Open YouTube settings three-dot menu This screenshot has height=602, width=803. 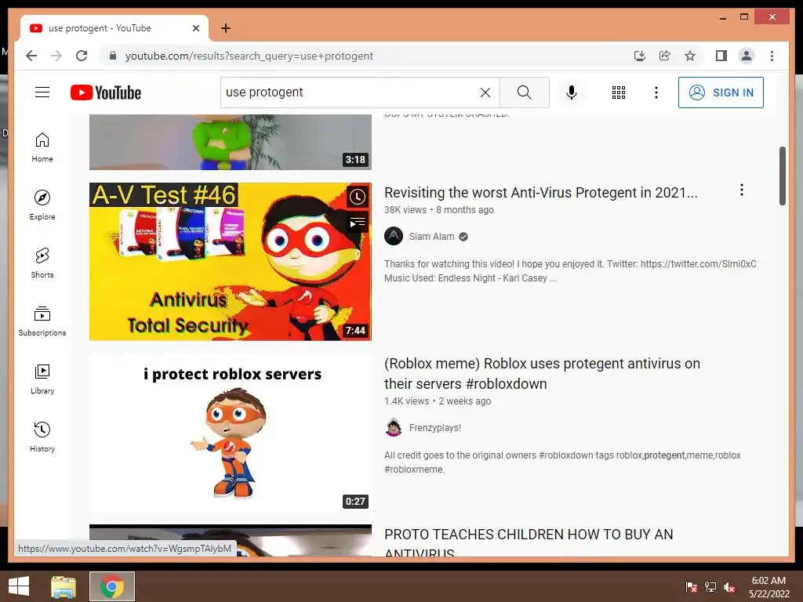point(656,92)
